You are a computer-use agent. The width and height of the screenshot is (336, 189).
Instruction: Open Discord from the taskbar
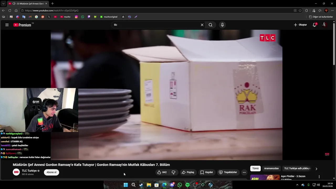point(172,185)
